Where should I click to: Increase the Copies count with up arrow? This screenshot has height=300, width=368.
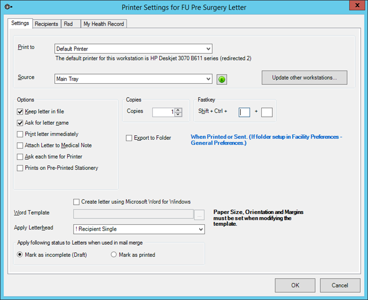[x=178, y=110]
